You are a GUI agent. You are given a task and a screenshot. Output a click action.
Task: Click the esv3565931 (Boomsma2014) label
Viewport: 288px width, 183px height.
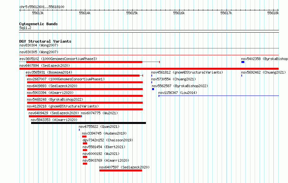pos(49,72)
